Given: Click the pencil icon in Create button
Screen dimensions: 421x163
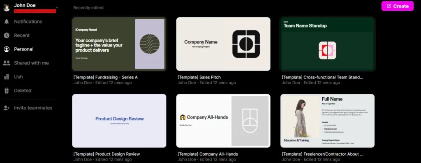Looking at the screenshot, I should (389, 6).
